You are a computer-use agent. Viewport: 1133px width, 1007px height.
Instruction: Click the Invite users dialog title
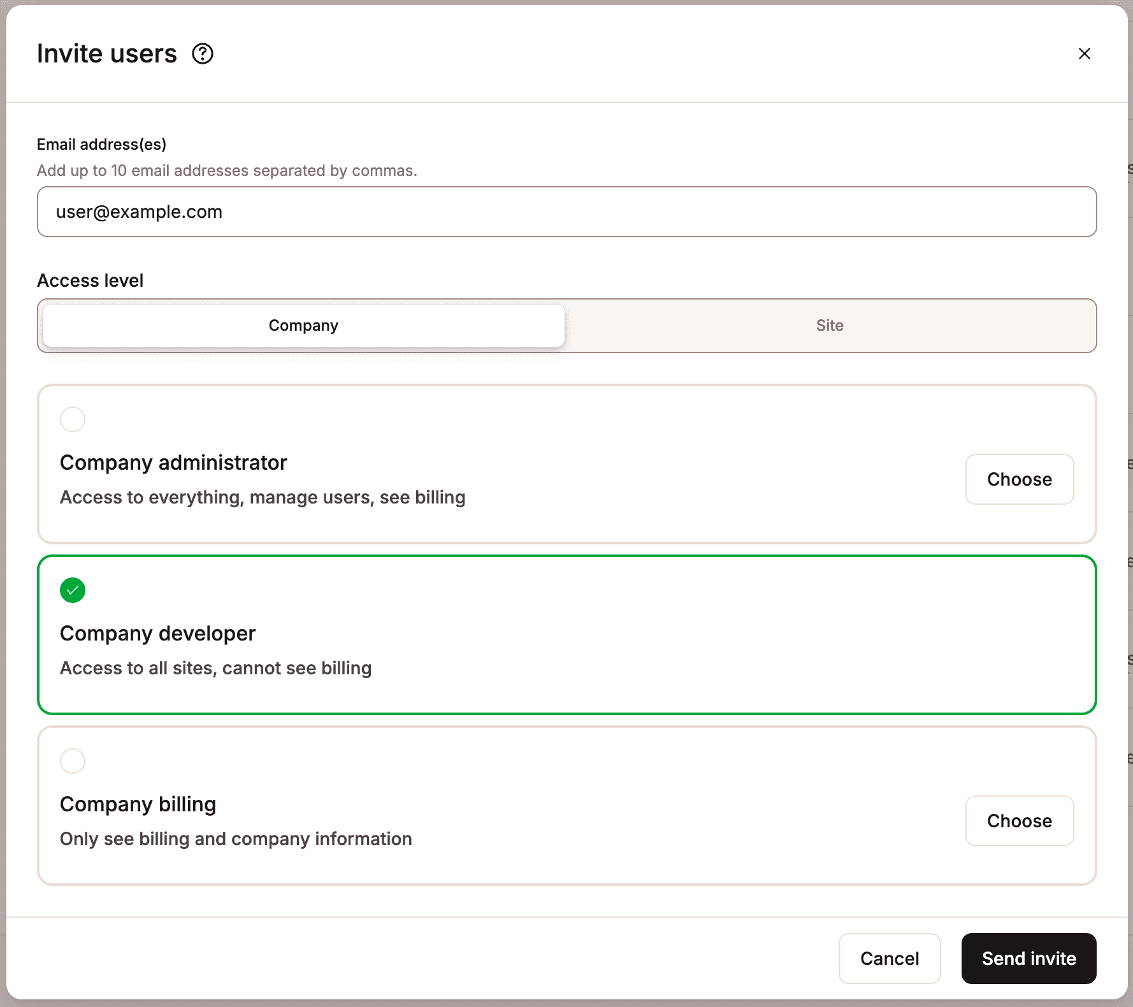pos(106,54)
